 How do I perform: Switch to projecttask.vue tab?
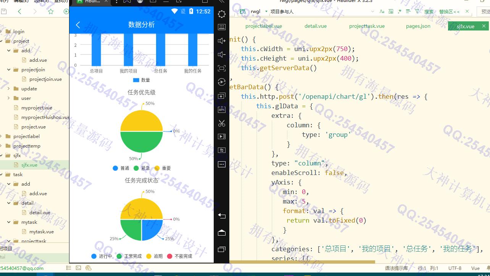pos(367,26)
